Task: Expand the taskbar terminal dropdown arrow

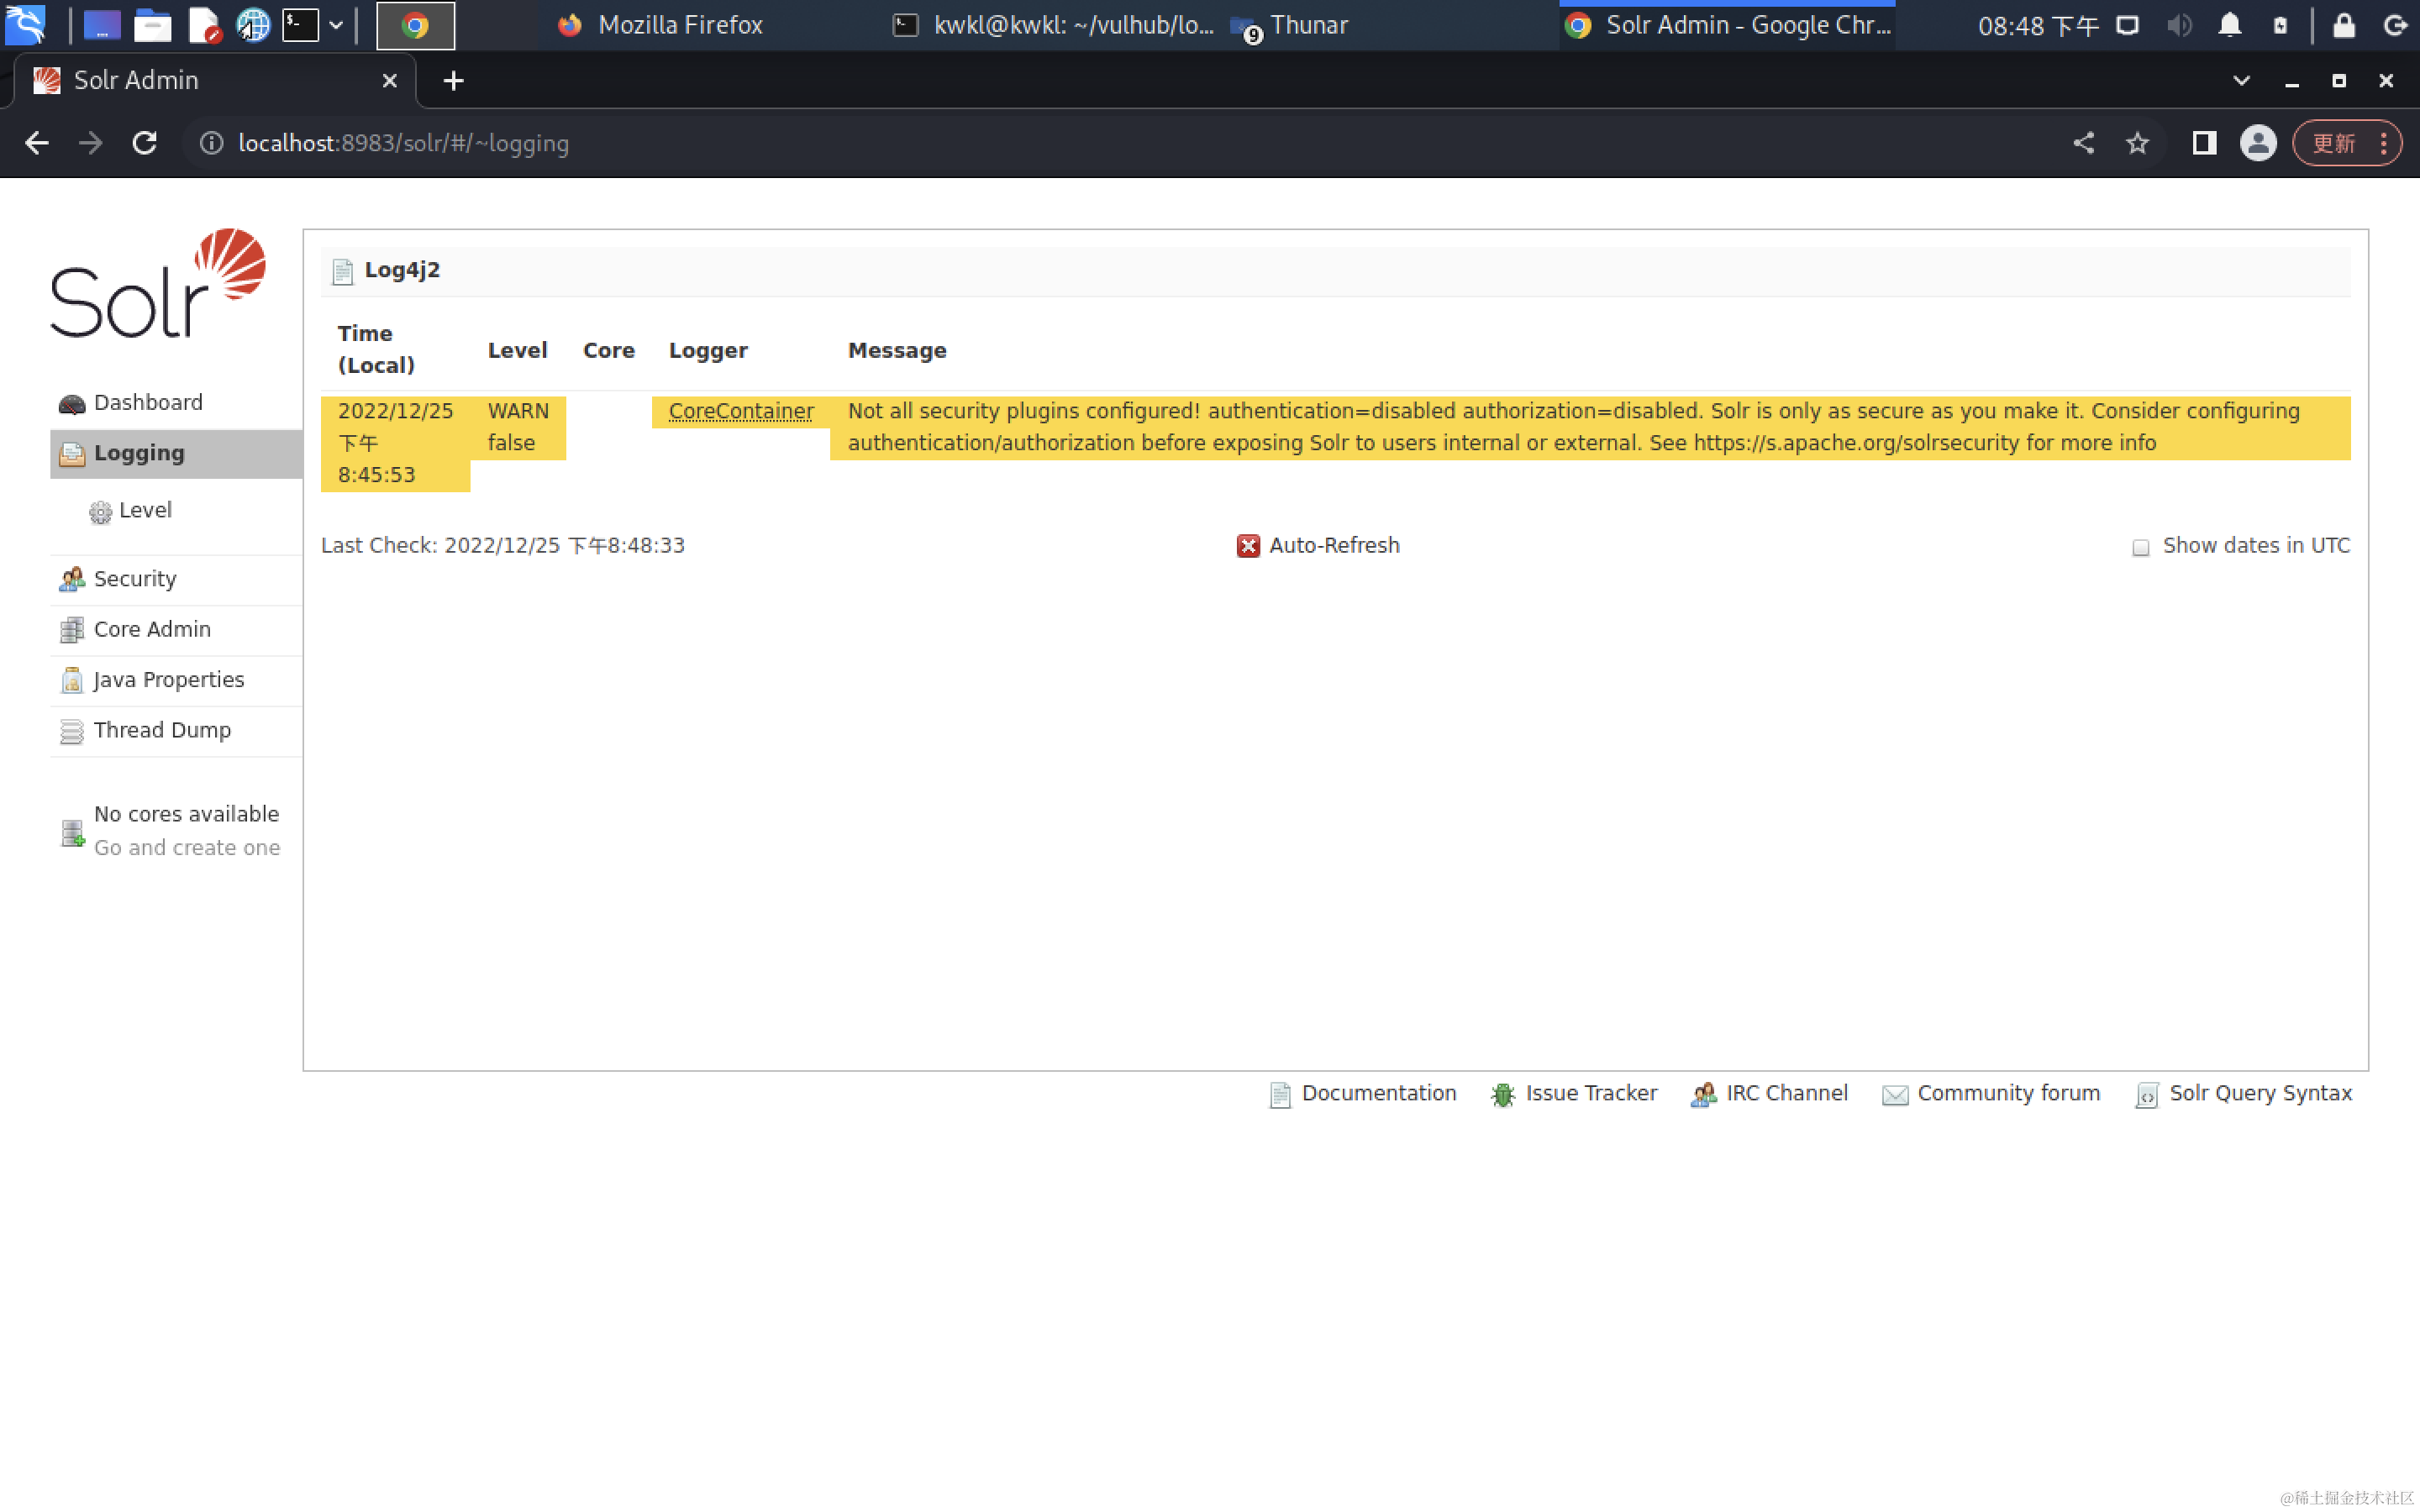Action: point(336,25)
